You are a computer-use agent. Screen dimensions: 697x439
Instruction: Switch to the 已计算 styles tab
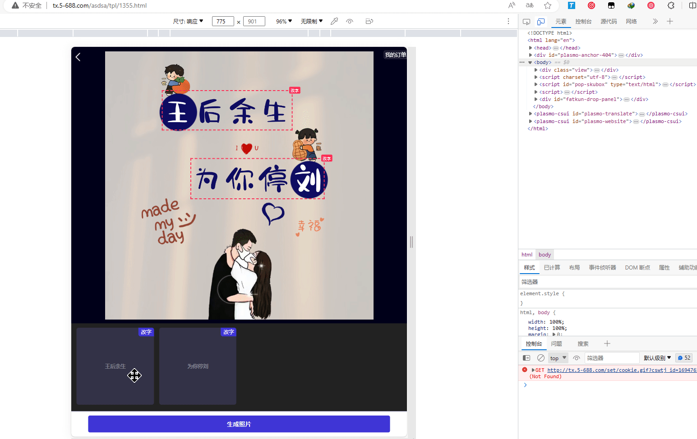tap(552, 268)
